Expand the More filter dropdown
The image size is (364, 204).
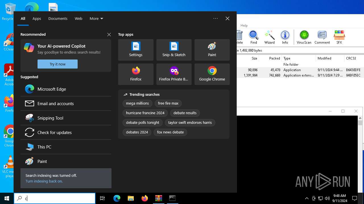click(96, 18)
